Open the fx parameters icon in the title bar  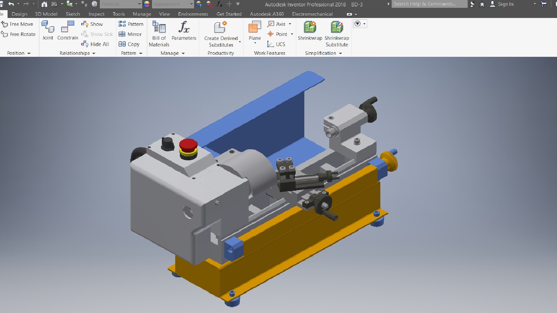[220, 4]
